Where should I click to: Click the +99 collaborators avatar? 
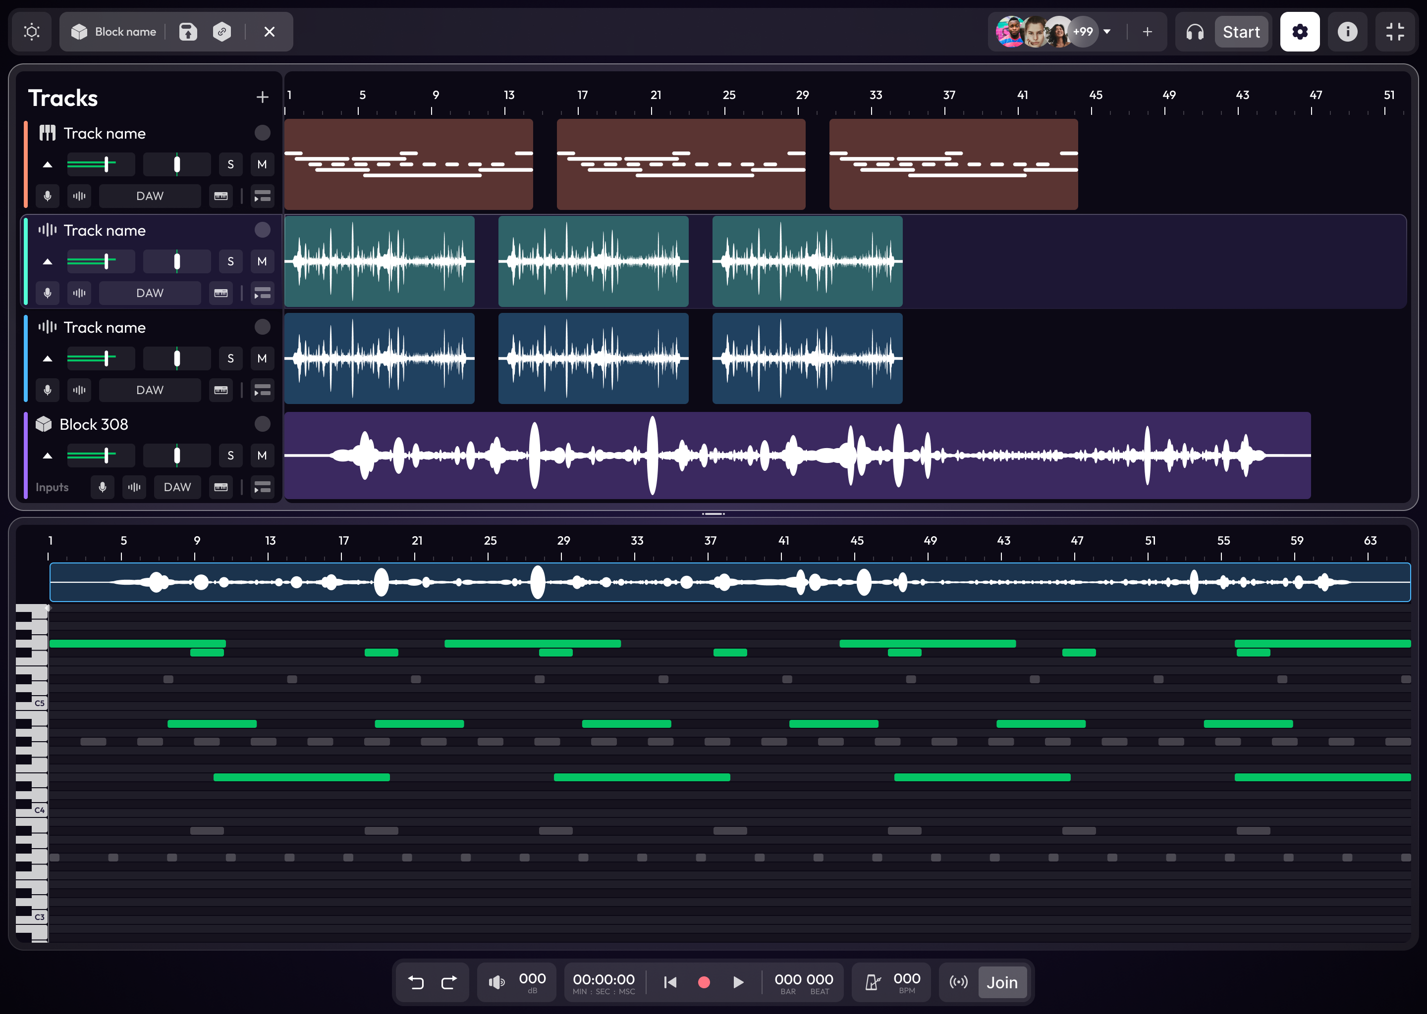(x=1083, y=31)
